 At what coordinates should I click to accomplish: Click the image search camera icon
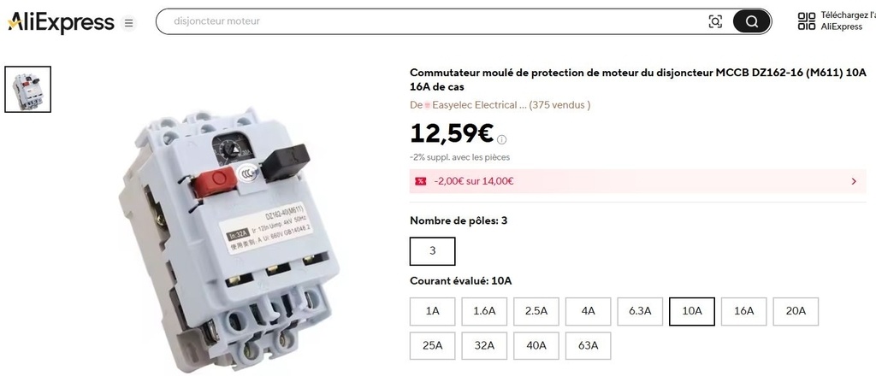[715, 22]
